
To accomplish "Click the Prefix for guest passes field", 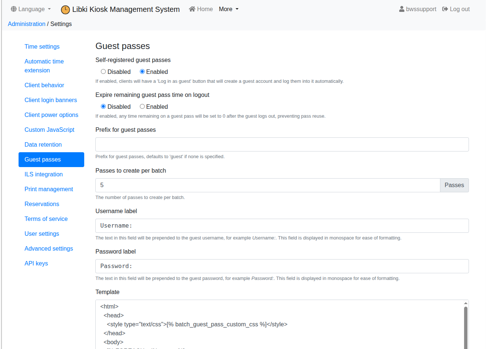I will click(x=282, y=144).
